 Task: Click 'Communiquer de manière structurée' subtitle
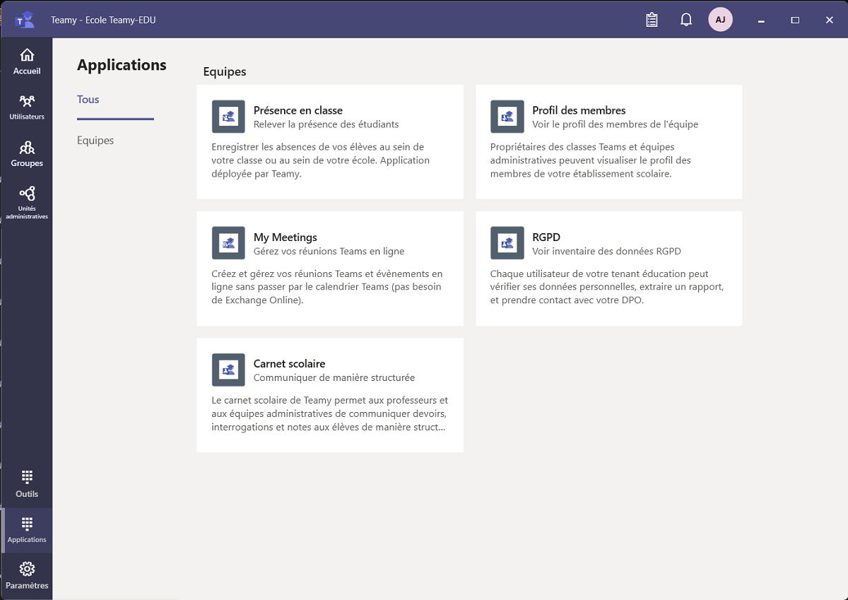click(x=334, y=377)
